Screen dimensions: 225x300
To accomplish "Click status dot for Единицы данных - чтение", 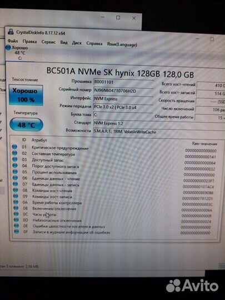I will click(15, 178).
